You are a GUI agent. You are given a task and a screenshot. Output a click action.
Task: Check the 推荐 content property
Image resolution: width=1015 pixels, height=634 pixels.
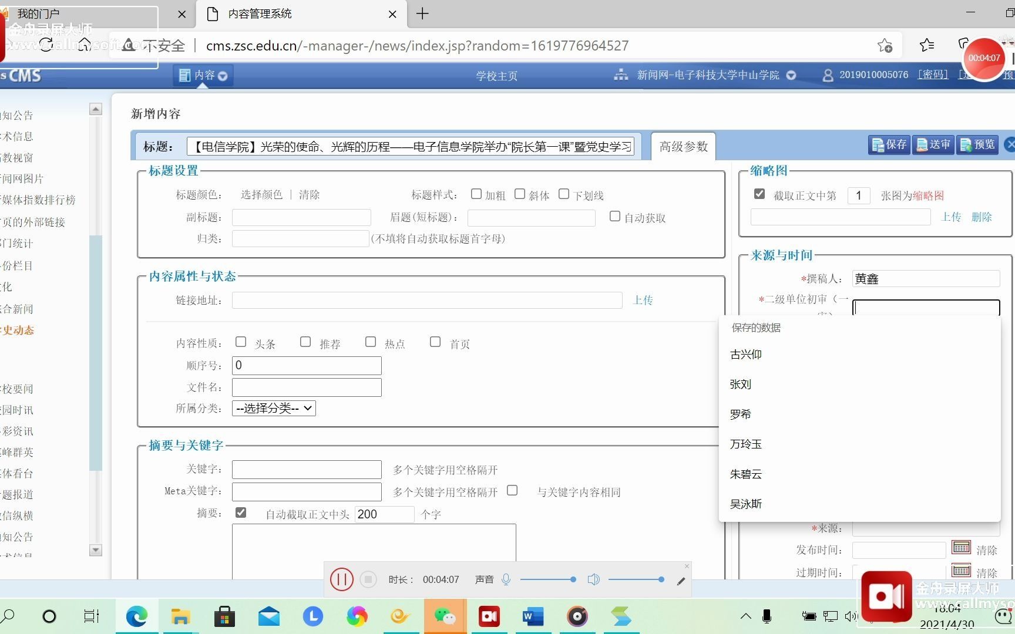coord(305,342)
